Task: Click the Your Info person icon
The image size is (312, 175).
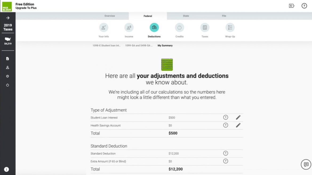Action: pyautogui.click(x=103, y=27)
